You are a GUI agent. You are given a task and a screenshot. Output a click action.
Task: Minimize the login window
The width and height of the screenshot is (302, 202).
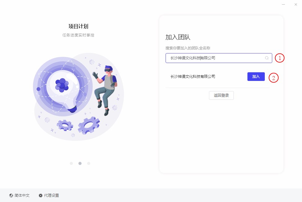coord(283,4)
